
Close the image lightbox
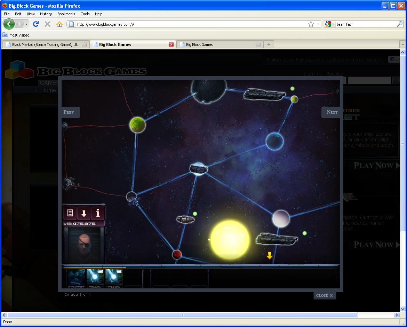point(324,295)
